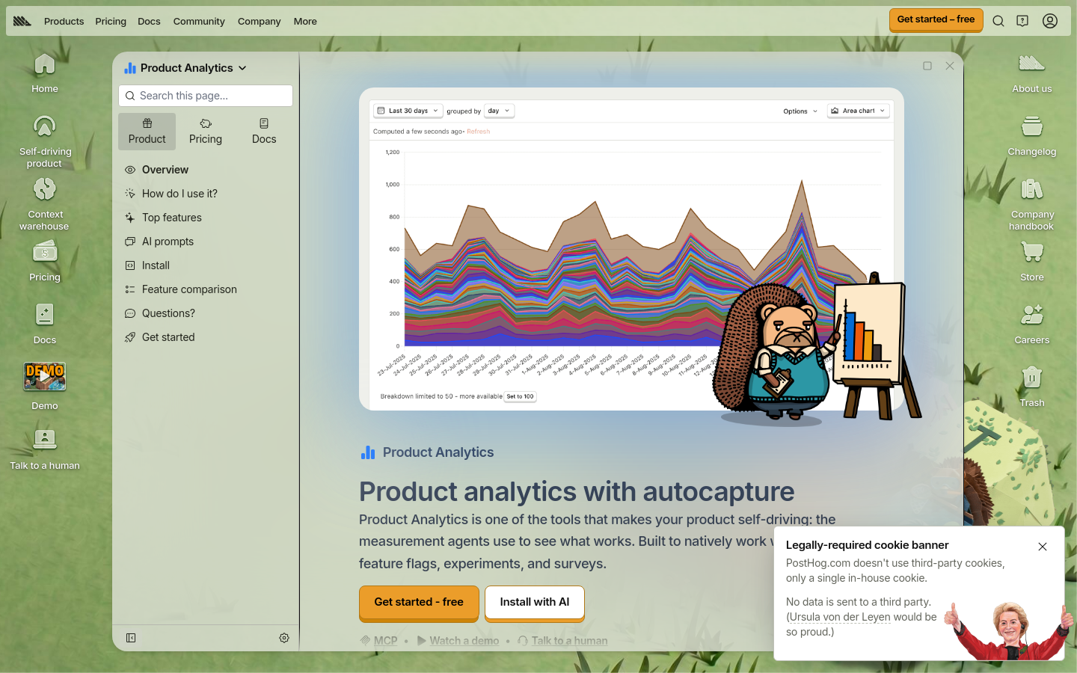Collapse the sidebar panel toggle icon
This screenshot has height=673, width=1077.
click(x=131, y=638)
